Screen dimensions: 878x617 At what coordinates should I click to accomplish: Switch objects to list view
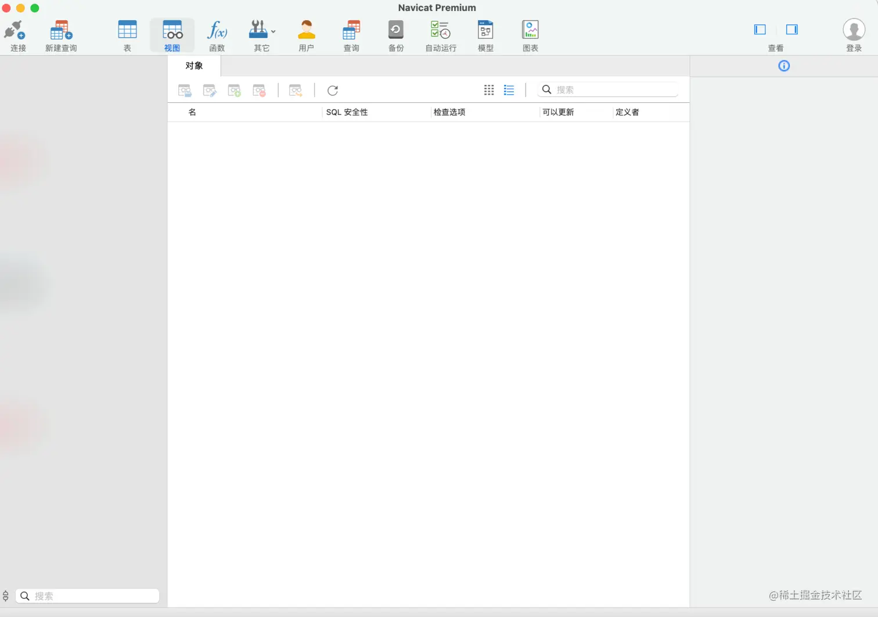[x=509, y=90]
